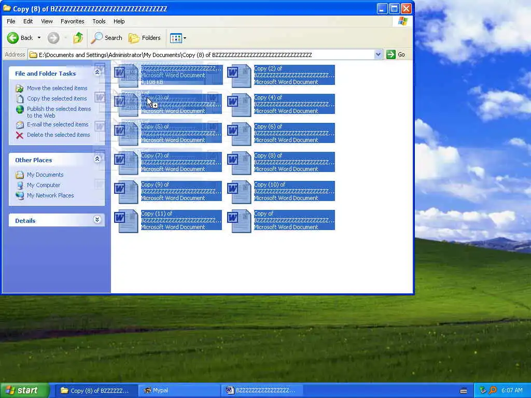Image resolution: width=531 pixels, height=398 pixels.
Task: Open My Network Places link
Action: (50, 195)
